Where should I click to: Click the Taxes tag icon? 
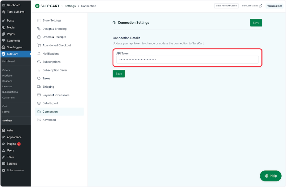[39, 78]
